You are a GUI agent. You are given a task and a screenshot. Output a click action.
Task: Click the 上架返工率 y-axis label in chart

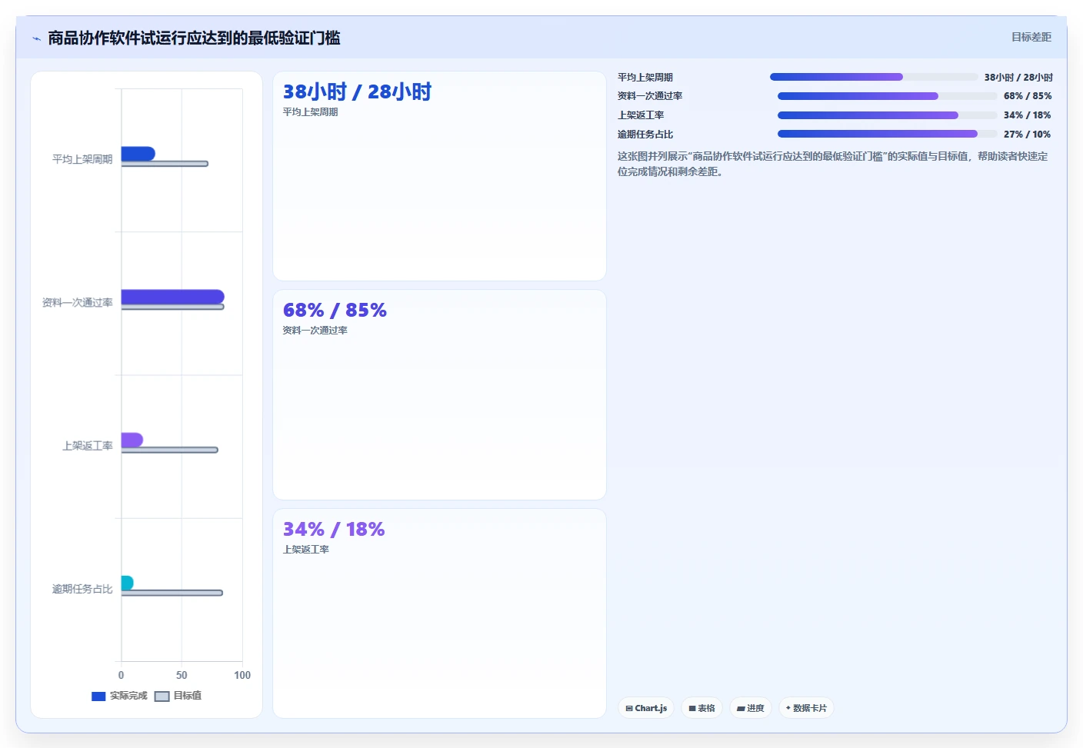click(87, 445)
